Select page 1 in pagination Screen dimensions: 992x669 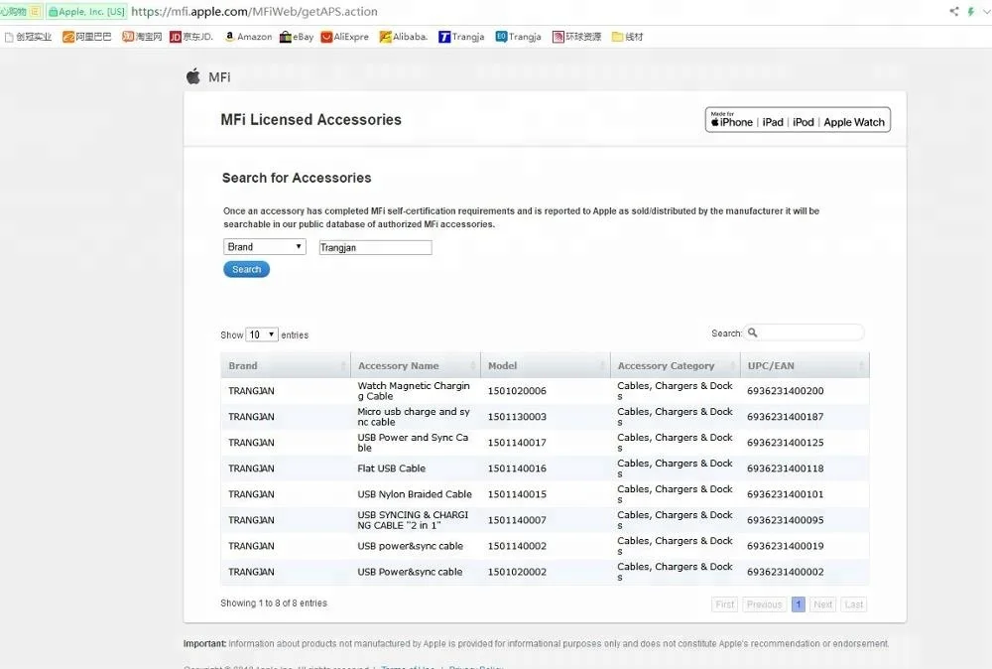coord(799,604)
